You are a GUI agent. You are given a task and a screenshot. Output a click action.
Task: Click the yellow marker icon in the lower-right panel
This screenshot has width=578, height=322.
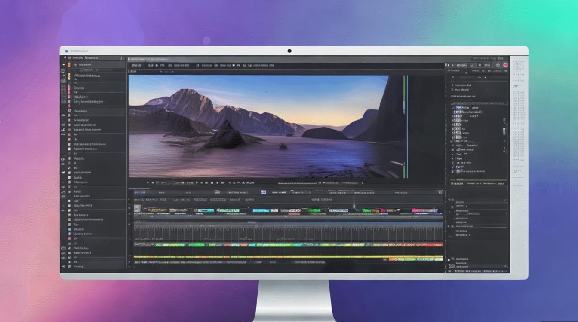(452, 207)
